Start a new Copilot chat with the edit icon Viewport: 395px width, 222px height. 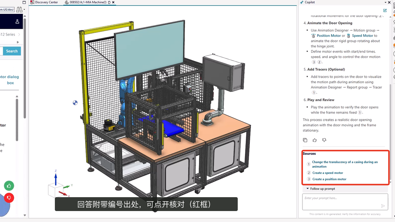[385, 10]
